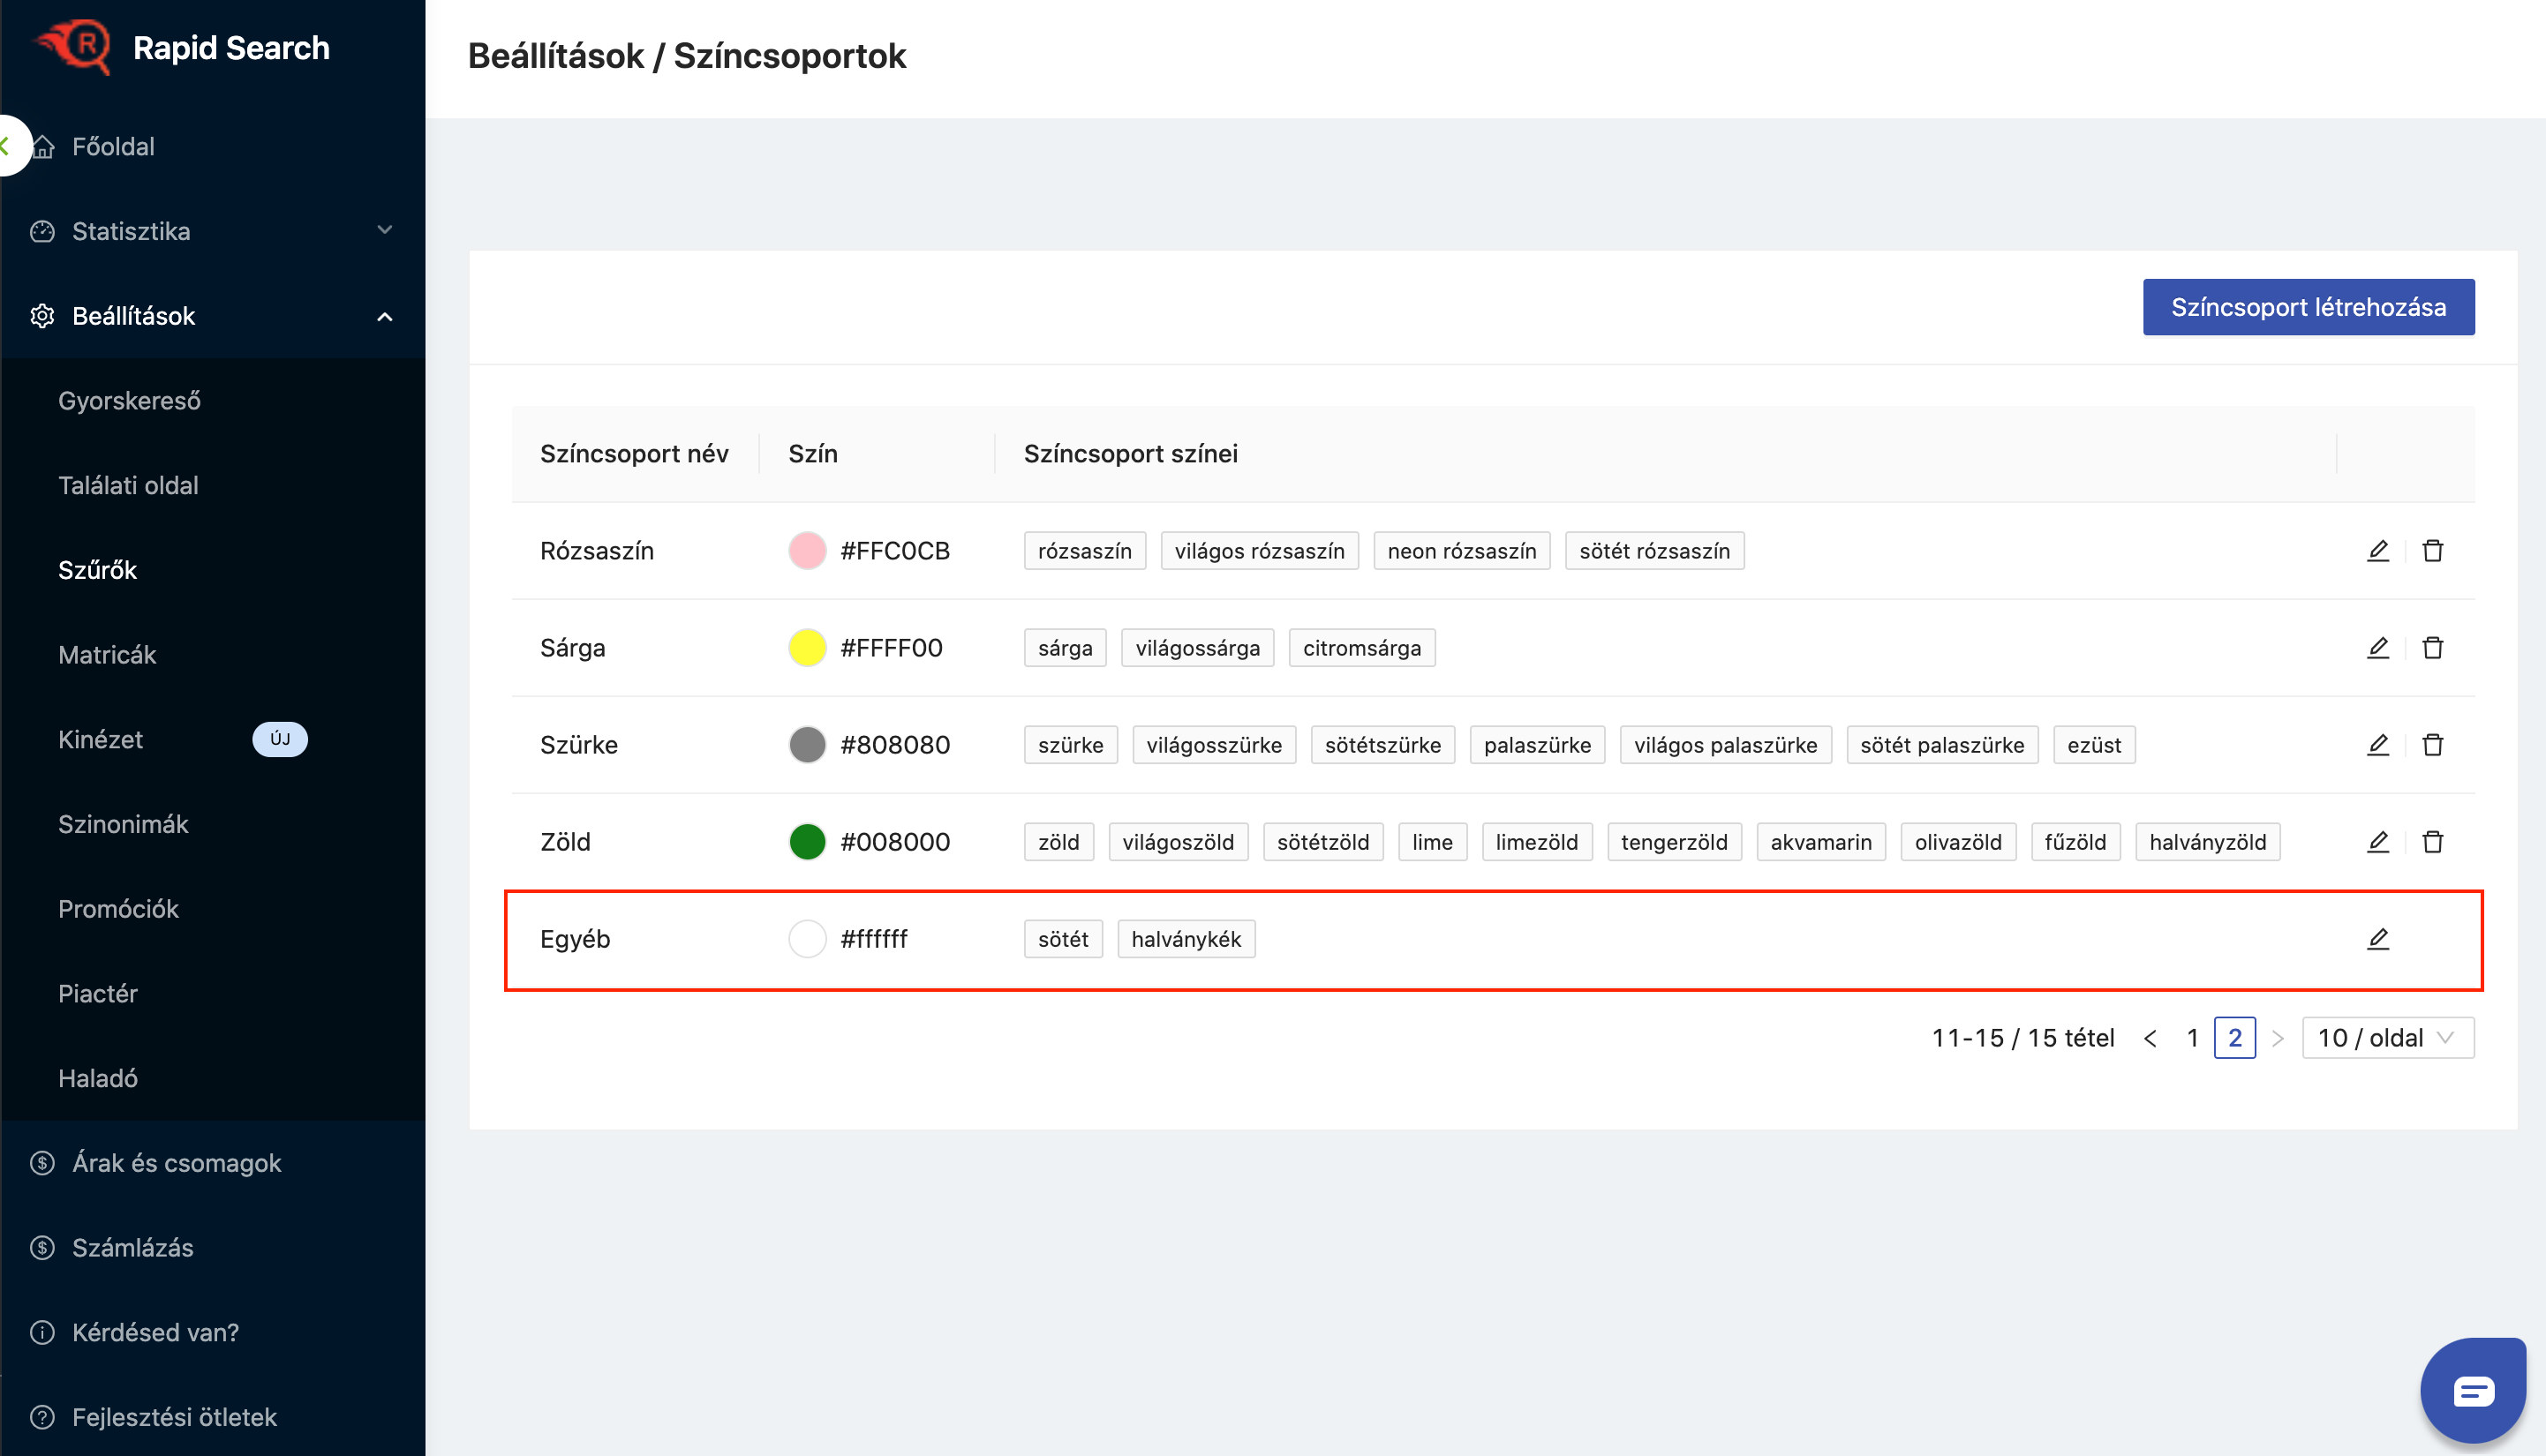Go to page 1 of the table
This screenshot has width=2546, height=1456.
(2192, 1038)
